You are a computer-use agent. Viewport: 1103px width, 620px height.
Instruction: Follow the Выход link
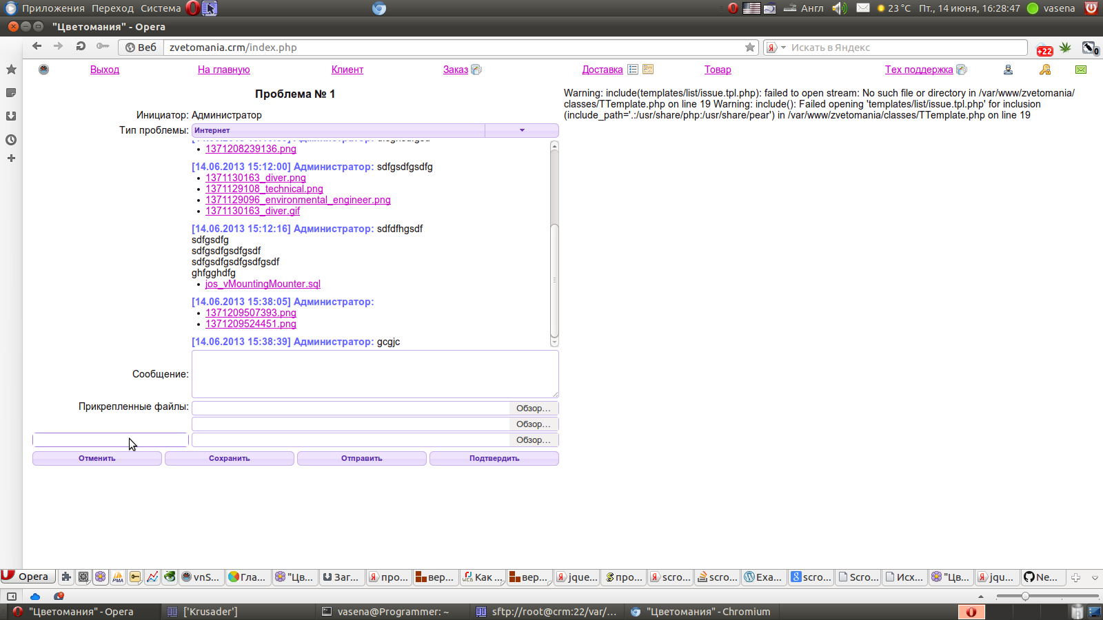[105, 70]
